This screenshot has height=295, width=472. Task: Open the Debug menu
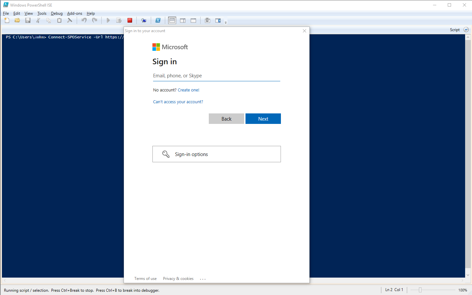point(57,13)
